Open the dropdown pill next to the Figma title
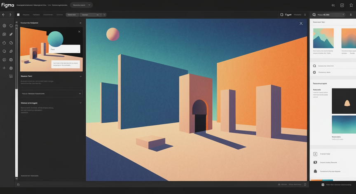The width and height of the screenshot is (356, 194). (81, 5)
